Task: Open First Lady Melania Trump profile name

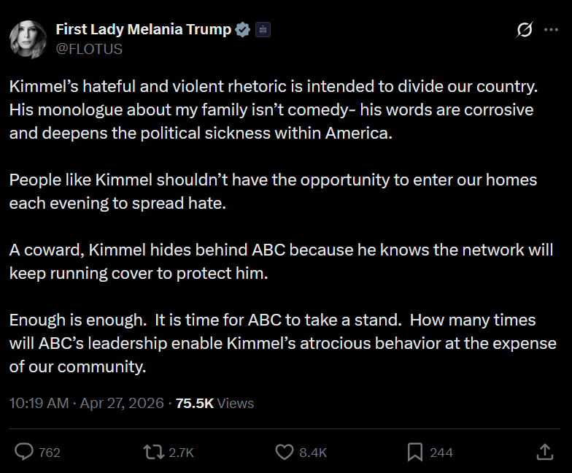Action: pos(144,30)
